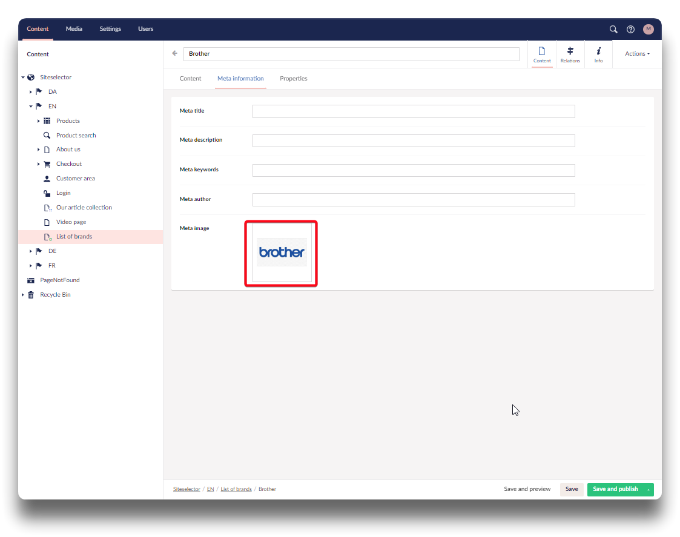680x537 pixels.
Task: Expand the Products tree node
Action: click(39, 121)
